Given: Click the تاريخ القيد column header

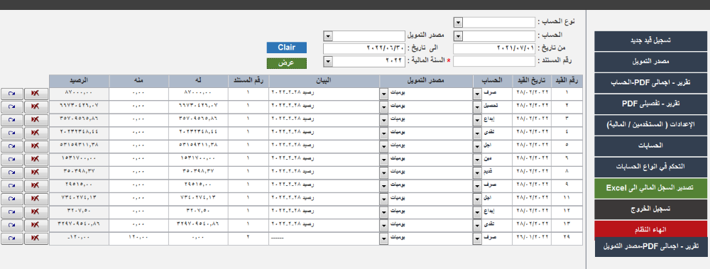Looking at the screenshot, I should (532, 81).
